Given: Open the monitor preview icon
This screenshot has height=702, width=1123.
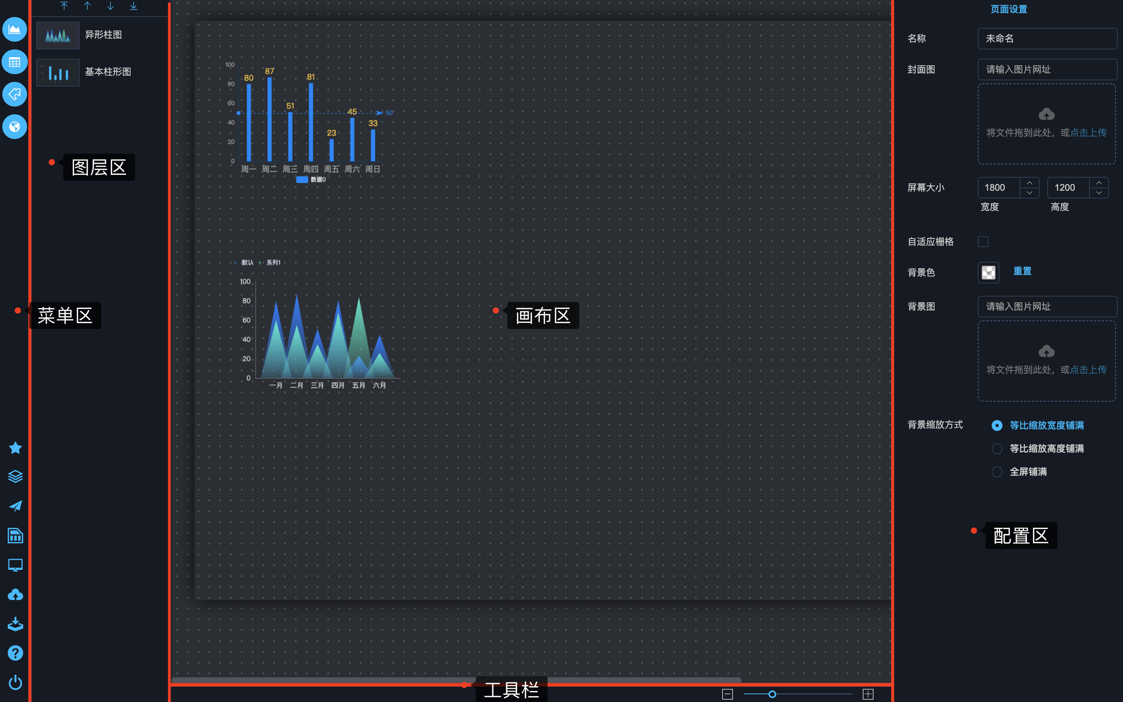Looking at the screenshot, I should [15, 565].
